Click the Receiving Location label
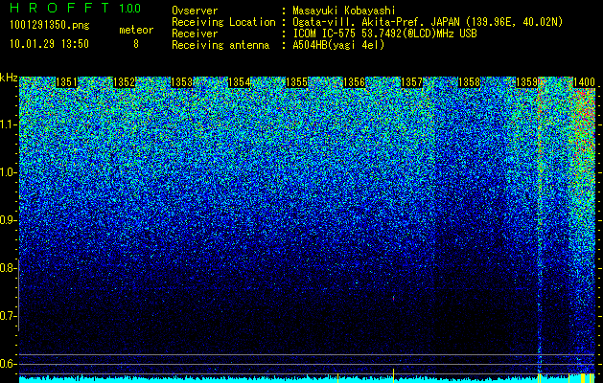The width and height of the screenshot is (603, 383). [x=223, y=23]
